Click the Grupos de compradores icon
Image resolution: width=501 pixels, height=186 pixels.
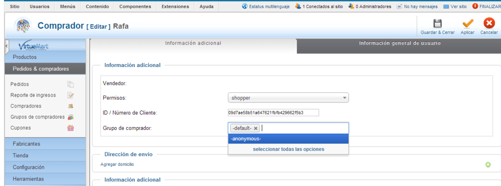pos(71,117)
